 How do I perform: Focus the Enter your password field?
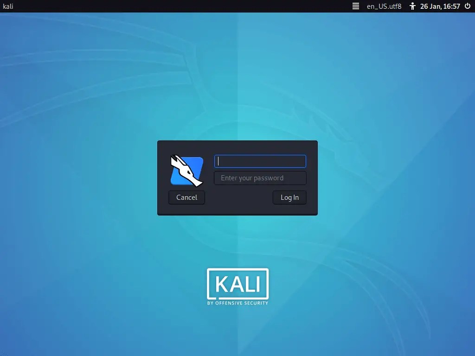pos(260,178)
